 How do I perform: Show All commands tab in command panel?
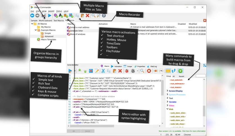coord(173,76)
